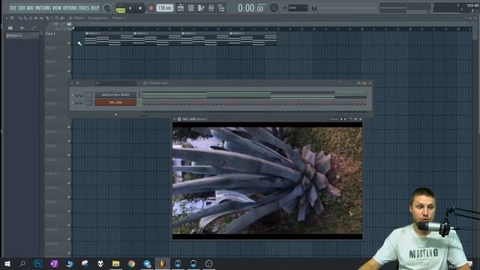Open Telegram from the taskbar
The height and width of the screenshot is (270, 480).
(147, 263)
